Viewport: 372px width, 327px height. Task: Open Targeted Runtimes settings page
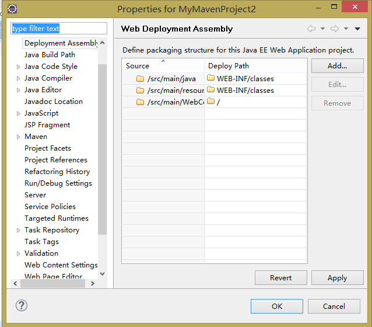point(57,218)
